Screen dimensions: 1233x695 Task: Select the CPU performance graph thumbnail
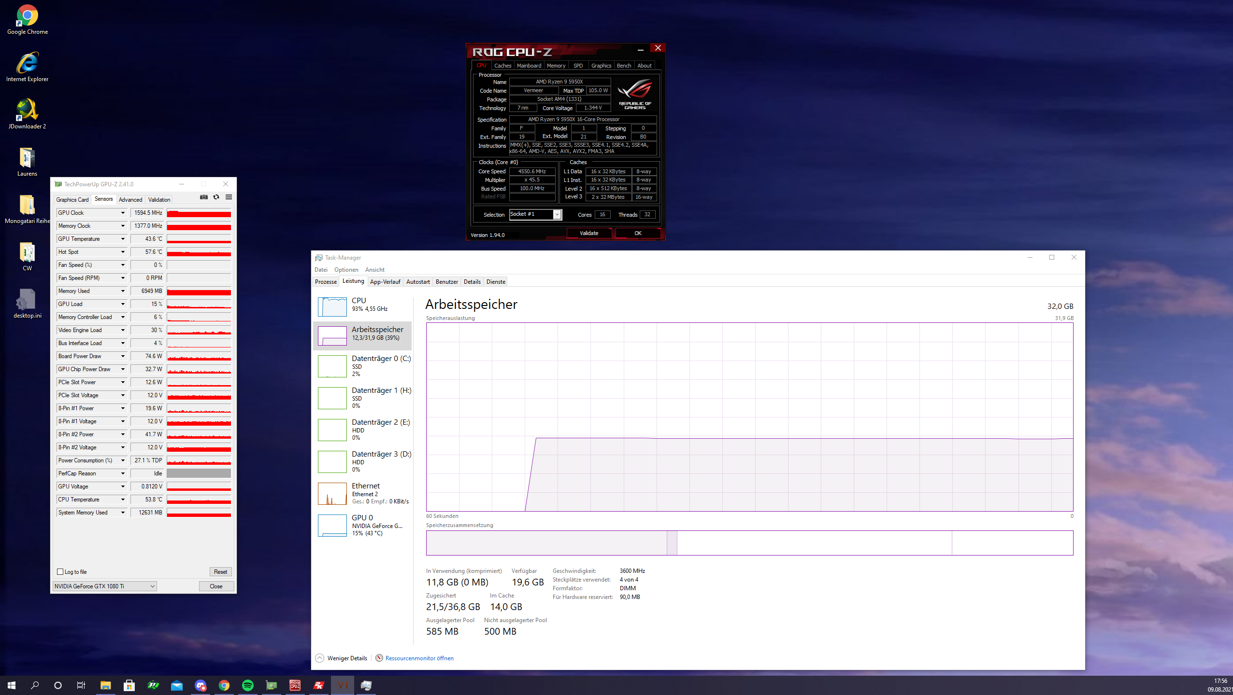pos(332,306)
